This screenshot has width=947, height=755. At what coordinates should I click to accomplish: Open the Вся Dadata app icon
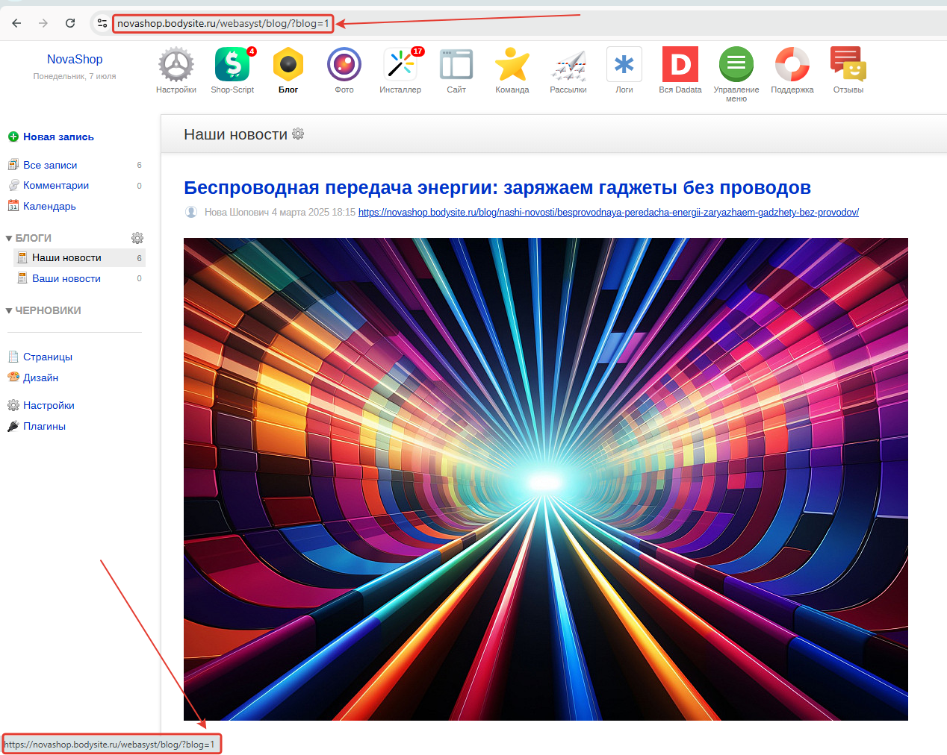click(x=680, y=65)
